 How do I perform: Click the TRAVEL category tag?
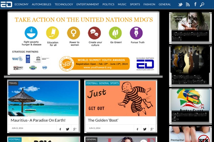coord(13,83)
